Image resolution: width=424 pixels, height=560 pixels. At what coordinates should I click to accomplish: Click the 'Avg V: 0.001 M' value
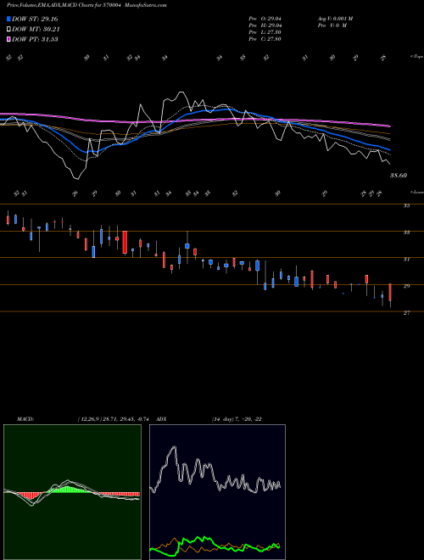coord(335,19)
